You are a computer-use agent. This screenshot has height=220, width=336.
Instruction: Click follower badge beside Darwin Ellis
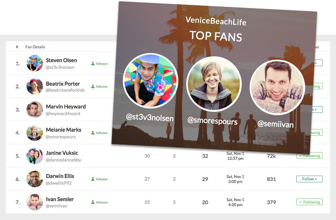coord(100,179)
